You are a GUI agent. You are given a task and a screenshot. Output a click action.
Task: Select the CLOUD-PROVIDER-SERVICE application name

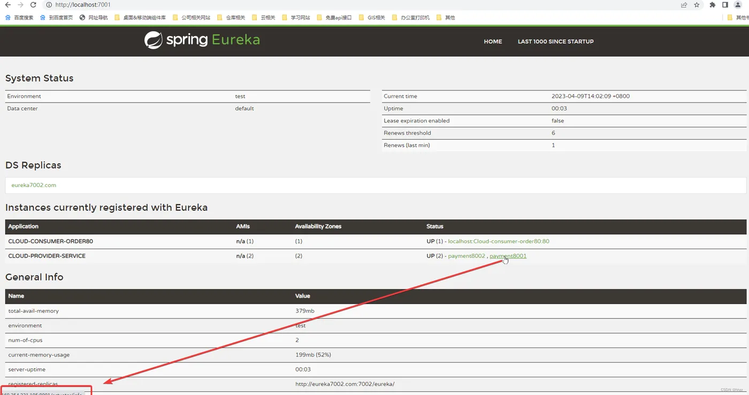pos(47,255)
